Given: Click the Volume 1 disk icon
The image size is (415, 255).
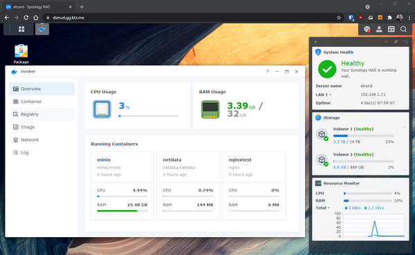Looking at the screenshot, I should tap(322, 134).
